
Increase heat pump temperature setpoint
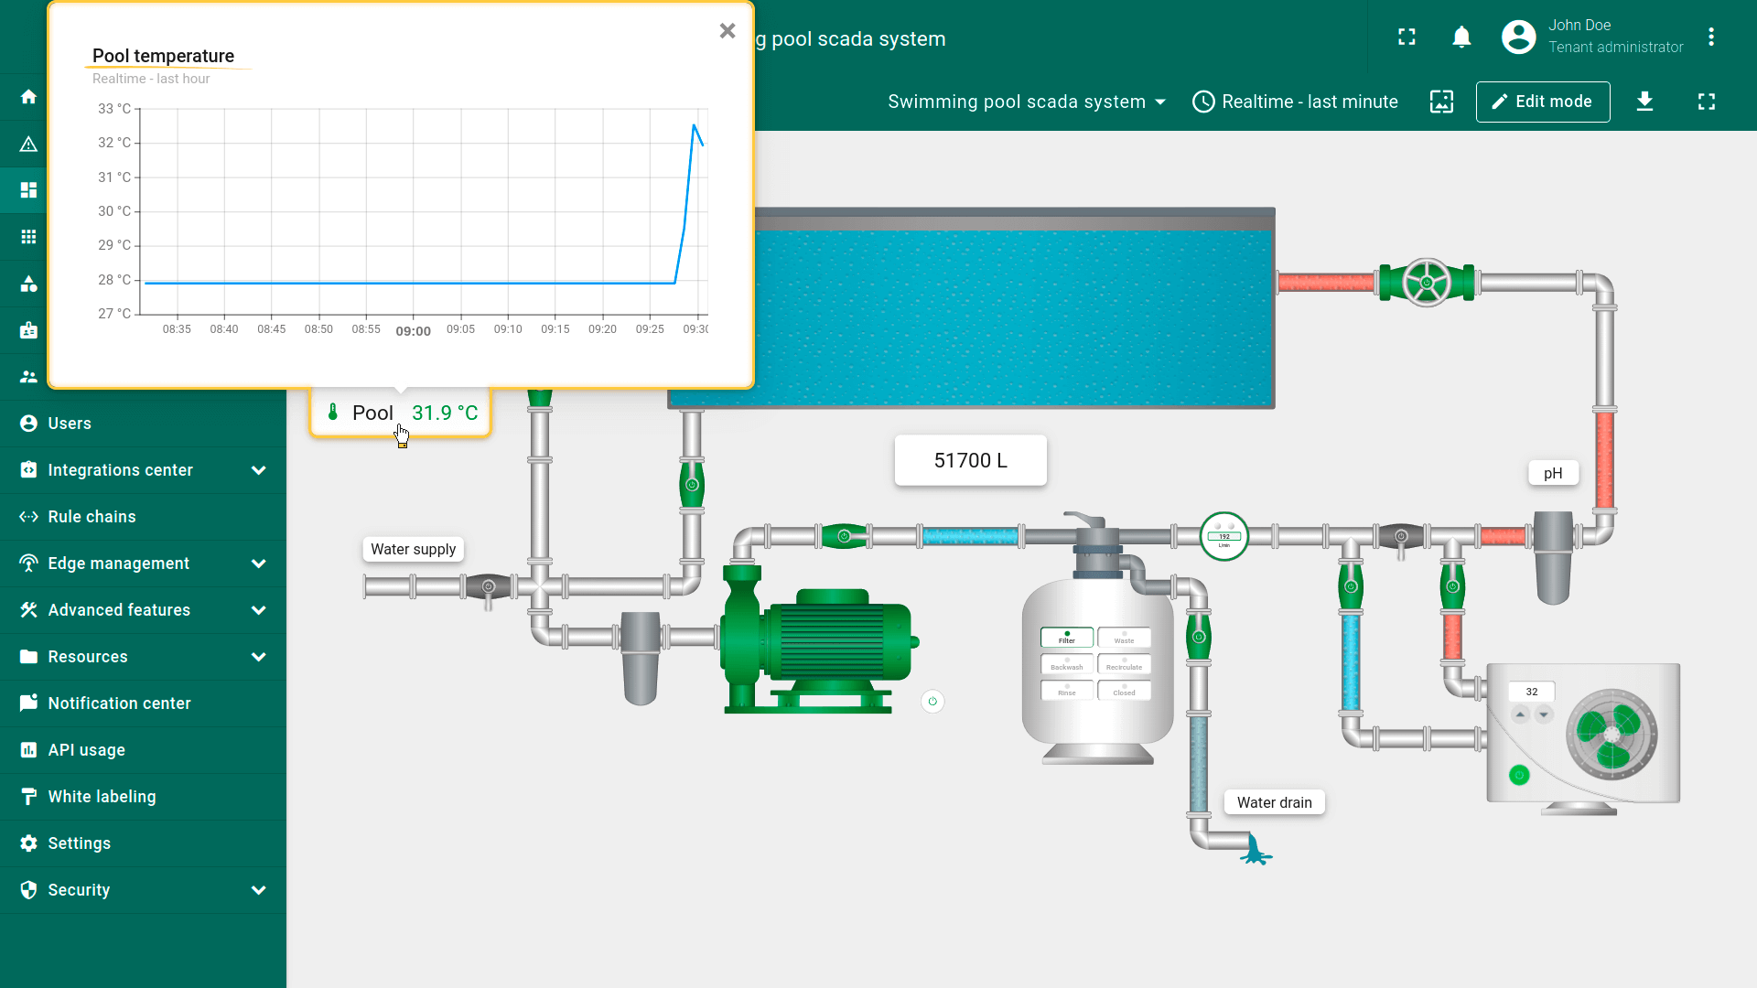[x=1520, y=714]
